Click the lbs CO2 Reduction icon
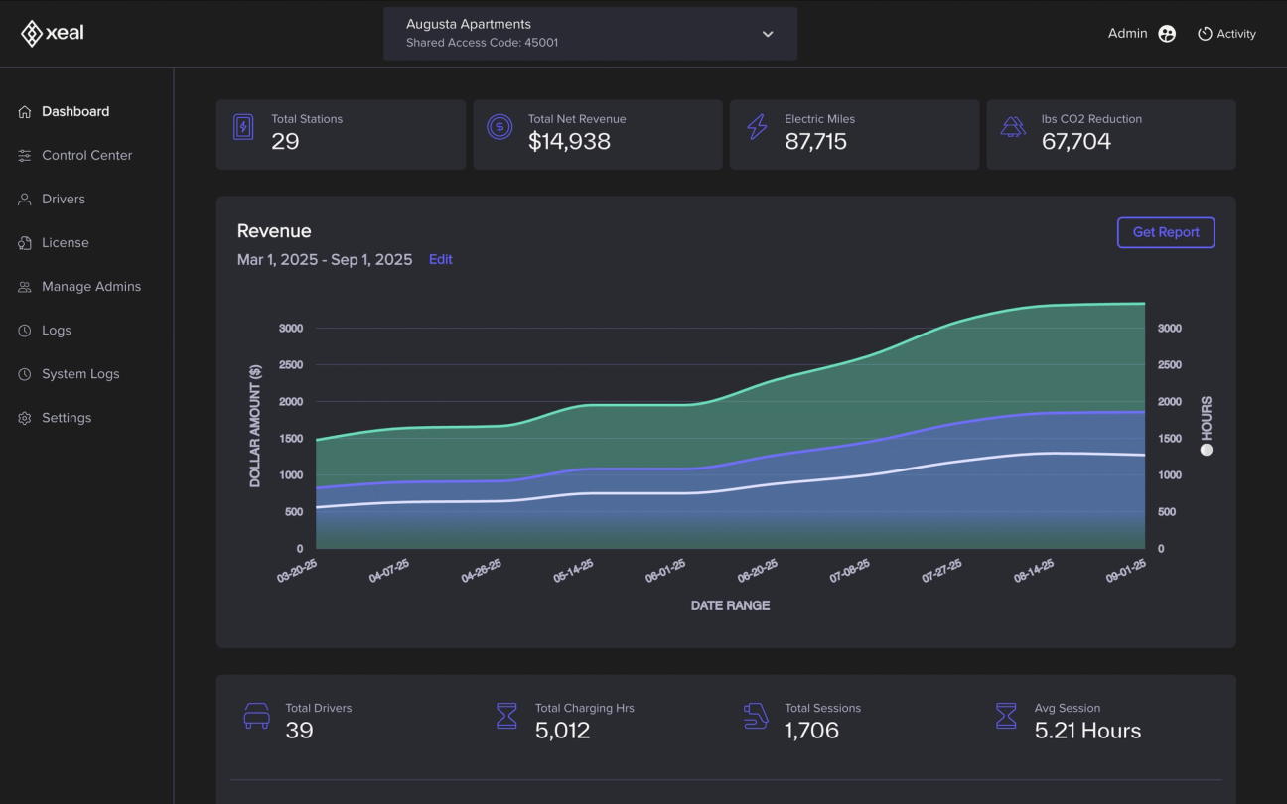 click(1013, 127)
